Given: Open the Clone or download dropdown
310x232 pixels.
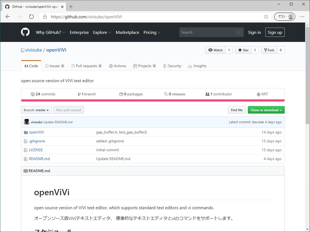Looking at the screenshot, I should pyautogui.click(x=266, y=110).
